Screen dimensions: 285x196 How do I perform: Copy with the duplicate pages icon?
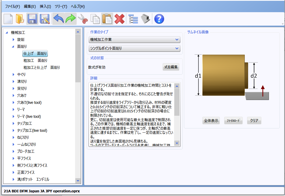click(x=95, y=19)
